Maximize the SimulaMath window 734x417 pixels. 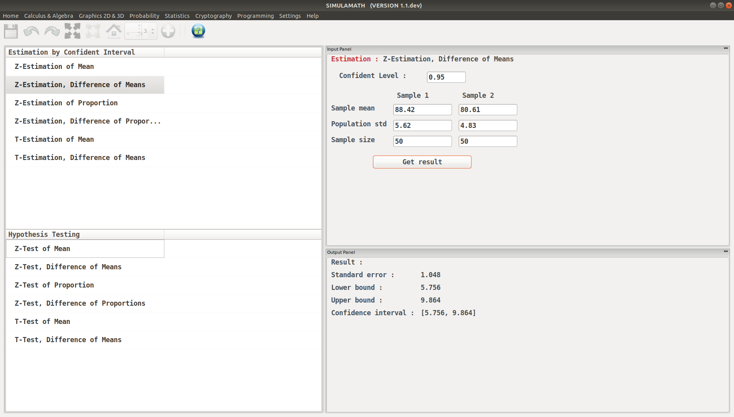tap(721, 6)
